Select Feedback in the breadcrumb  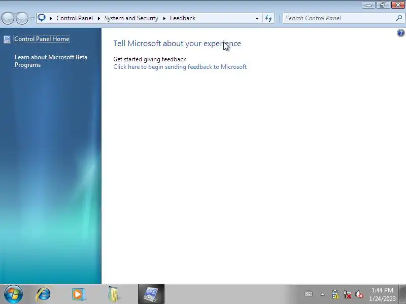click(183, 18)
